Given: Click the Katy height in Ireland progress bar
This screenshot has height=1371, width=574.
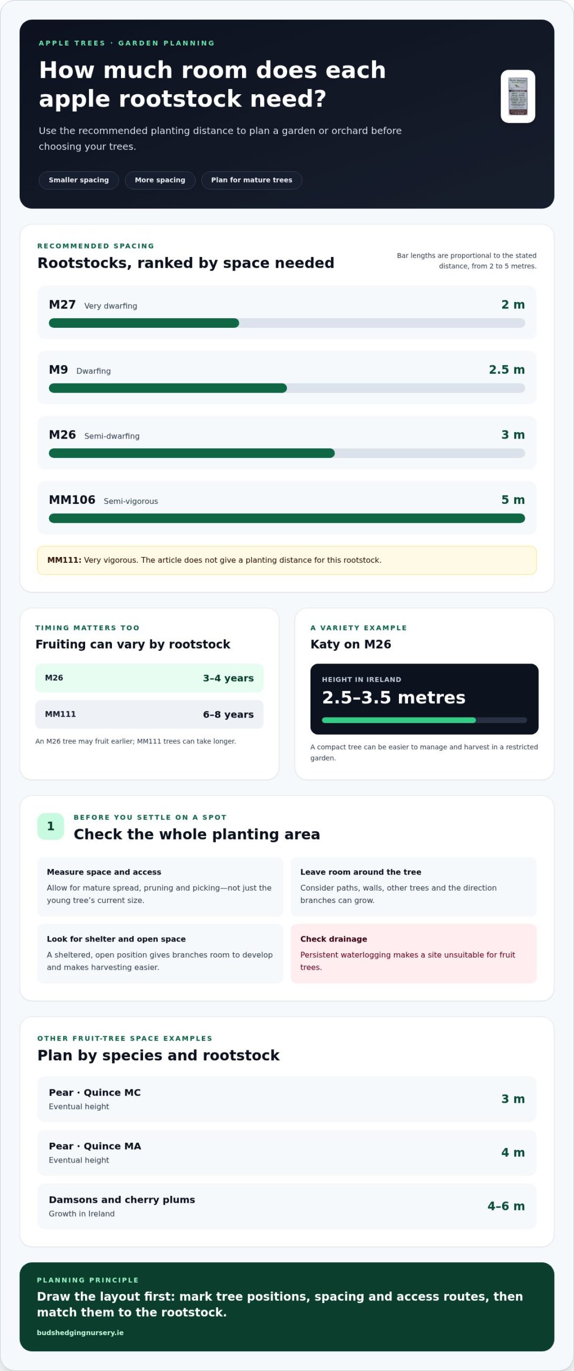Looking at the screenshot, I should coord(425,720).
